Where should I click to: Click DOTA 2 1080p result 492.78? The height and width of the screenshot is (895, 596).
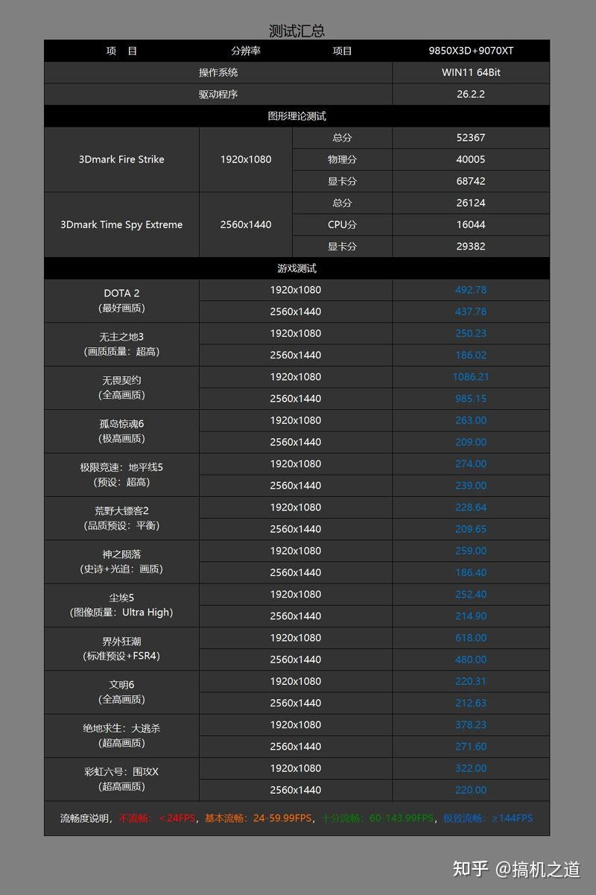point(471,290)
